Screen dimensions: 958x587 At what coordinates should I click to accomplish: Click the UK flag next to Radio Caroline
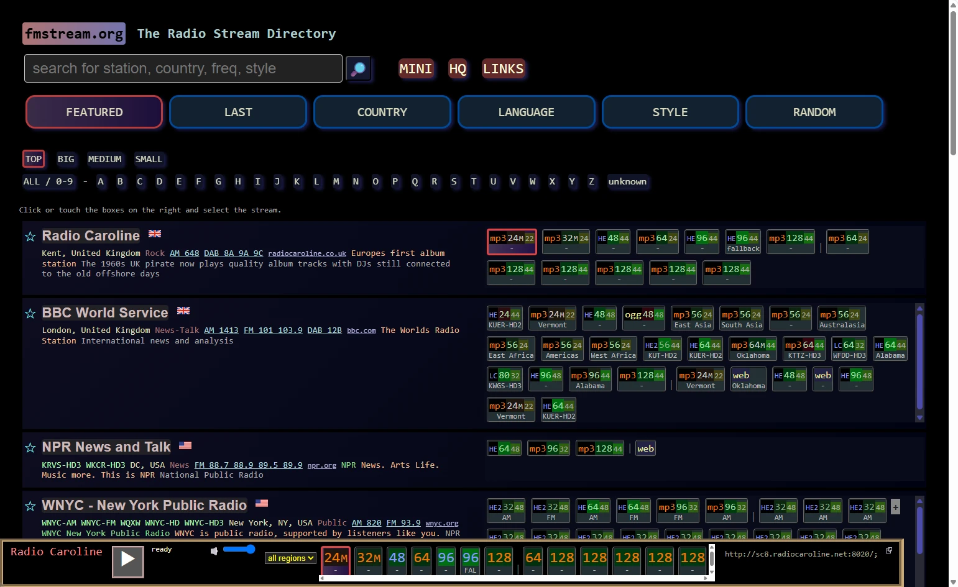coord(155,234)
